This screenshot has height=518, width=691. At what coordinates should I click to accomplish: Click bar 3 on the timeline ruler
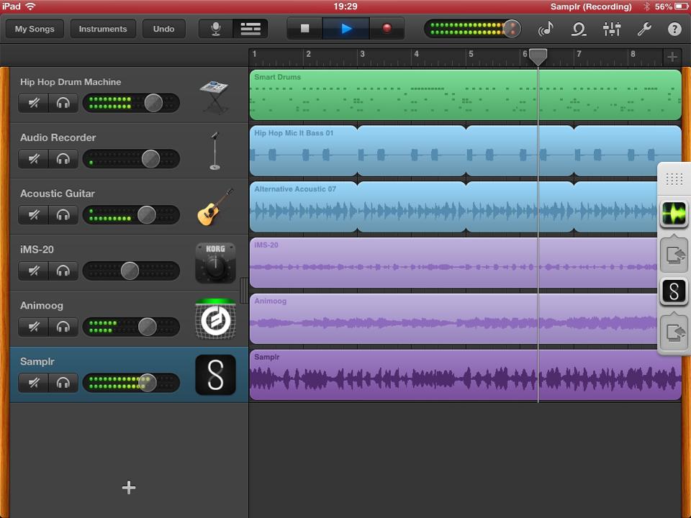[x=362, y=54]
